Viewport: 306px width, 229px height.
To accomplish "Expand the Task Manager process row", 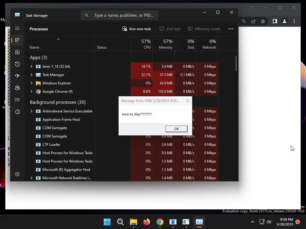I will tap(31, 75).
